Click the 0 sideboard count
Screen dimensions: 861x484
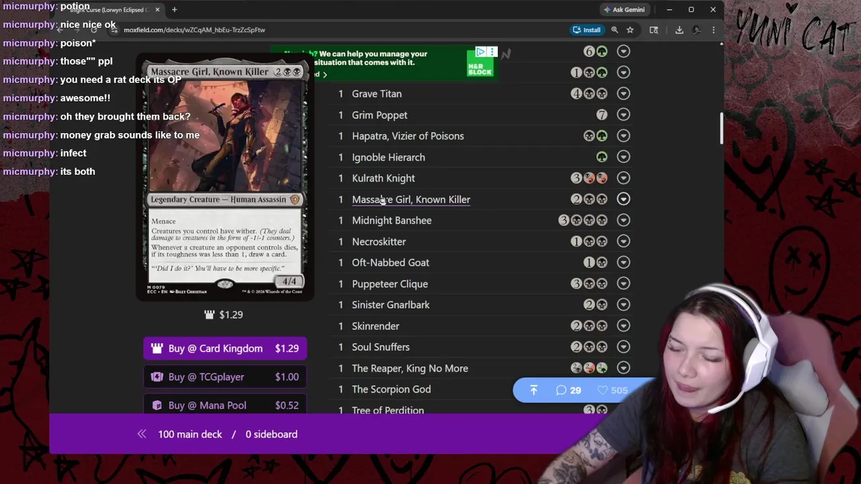coord(271,434)
